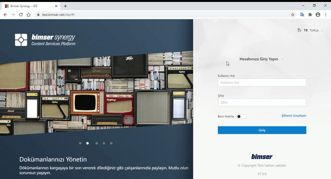The width and height of the screenshot is (331, 179).
Task: Open the extensions puzzle icon
Action: point(310,15)
